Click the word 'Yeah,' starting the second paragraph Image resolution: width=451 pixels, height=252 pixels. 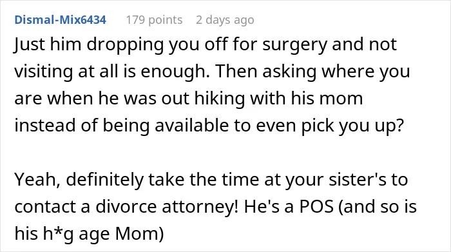click(37, 180)
